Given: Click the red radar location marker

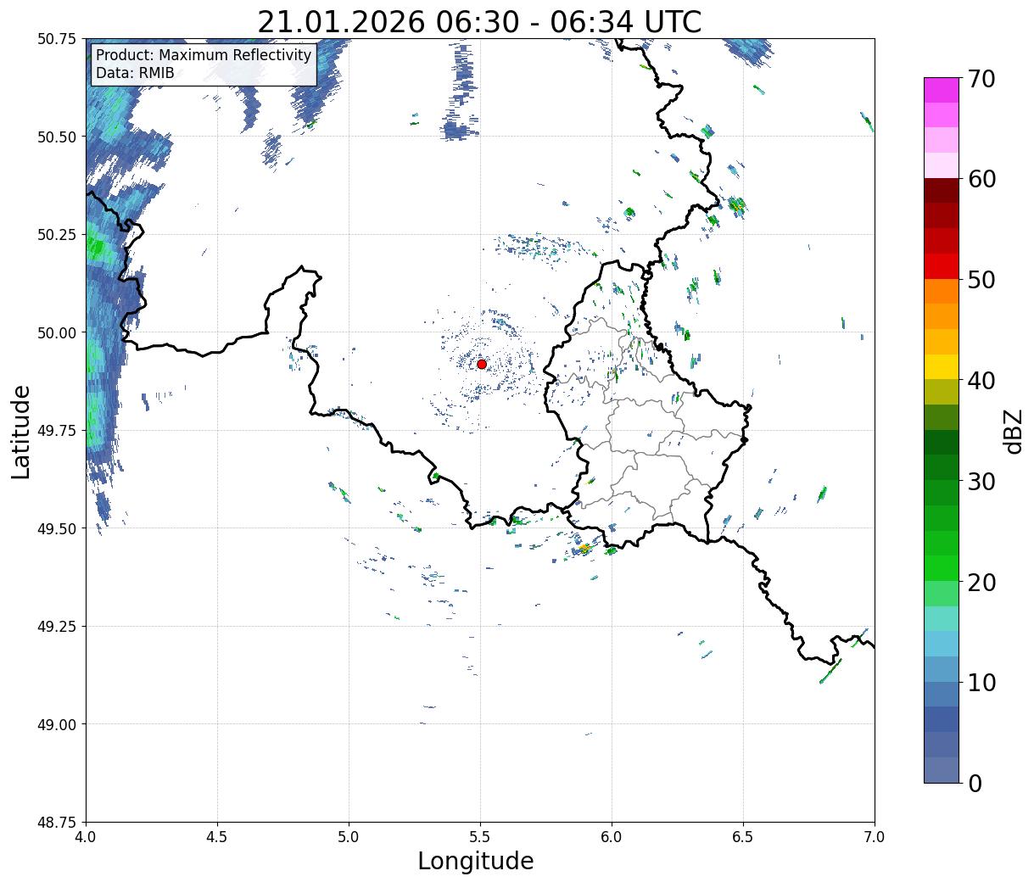Looking at the screenshot, I should (x=481, y=364).
